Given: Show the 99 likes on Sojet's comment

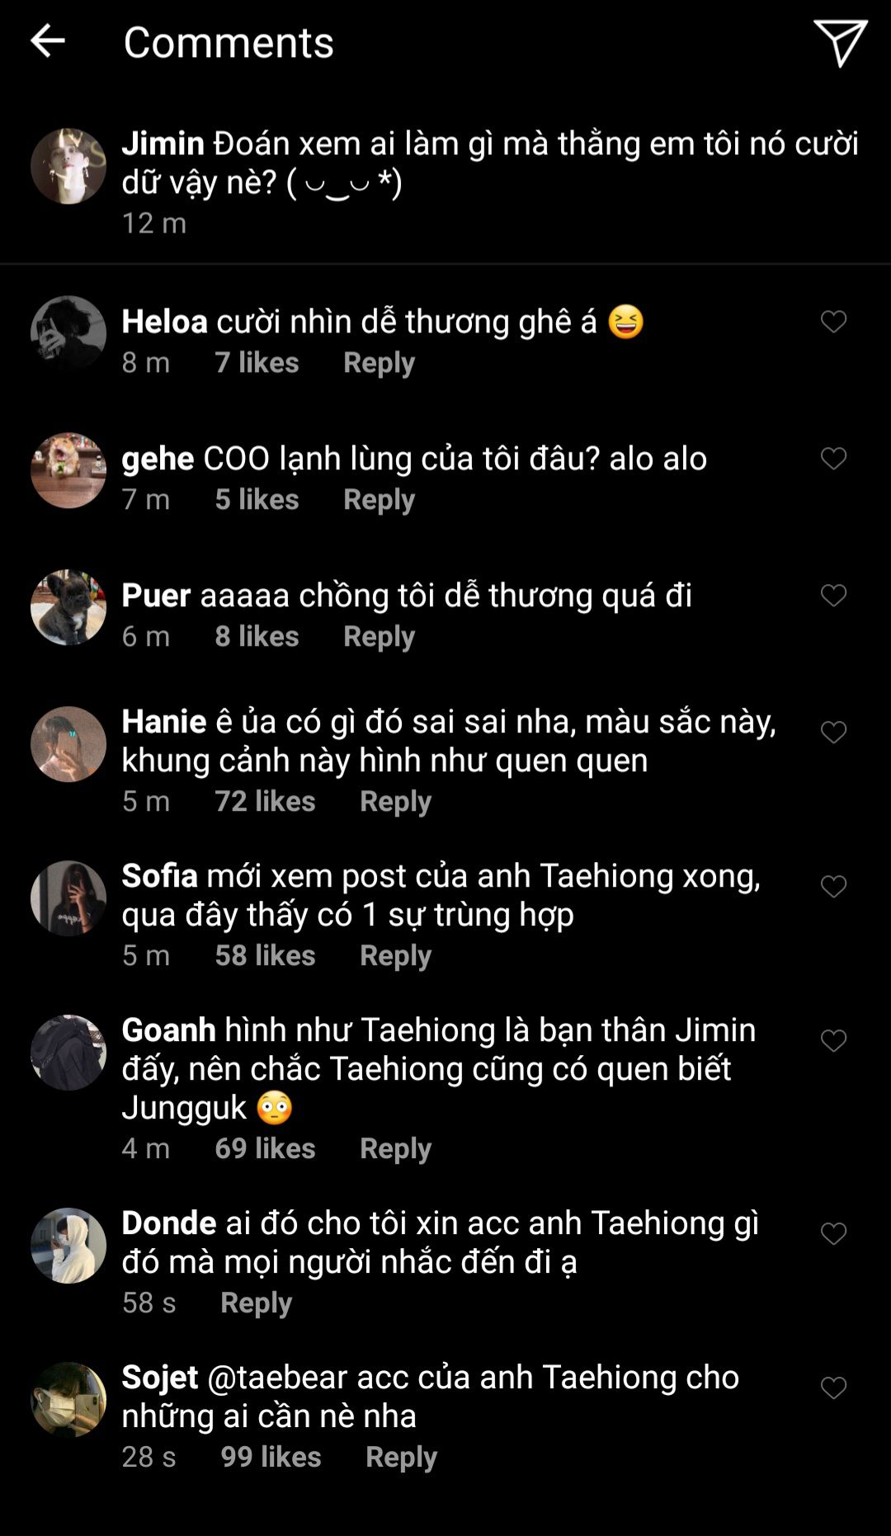Looking at the screenshot, I should pos(271,1458).
